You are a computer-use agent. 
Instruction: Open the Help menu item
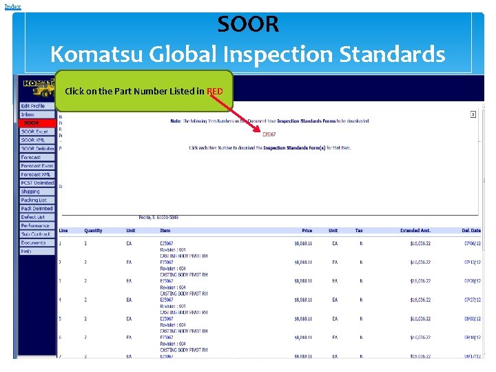[x=37, y=251]
